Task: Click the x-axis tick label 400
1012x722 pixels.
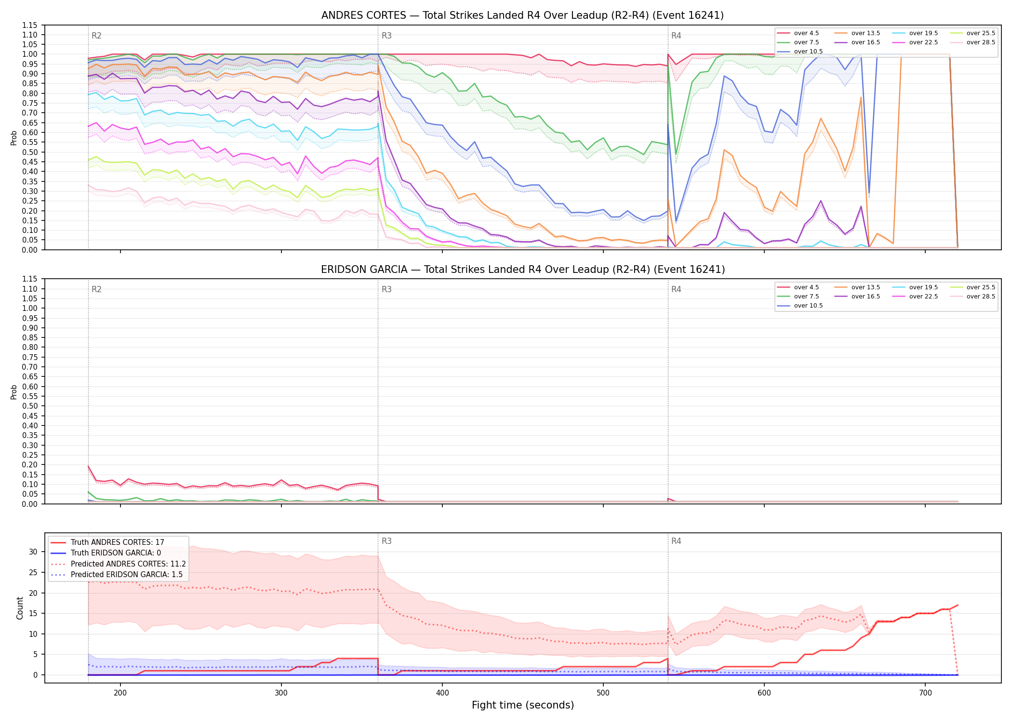Action: [442, 693]
